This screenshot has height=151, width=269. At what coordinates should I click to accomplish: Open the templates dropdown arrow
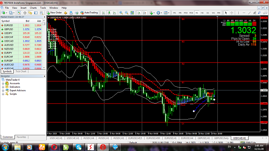click(169, 13)
